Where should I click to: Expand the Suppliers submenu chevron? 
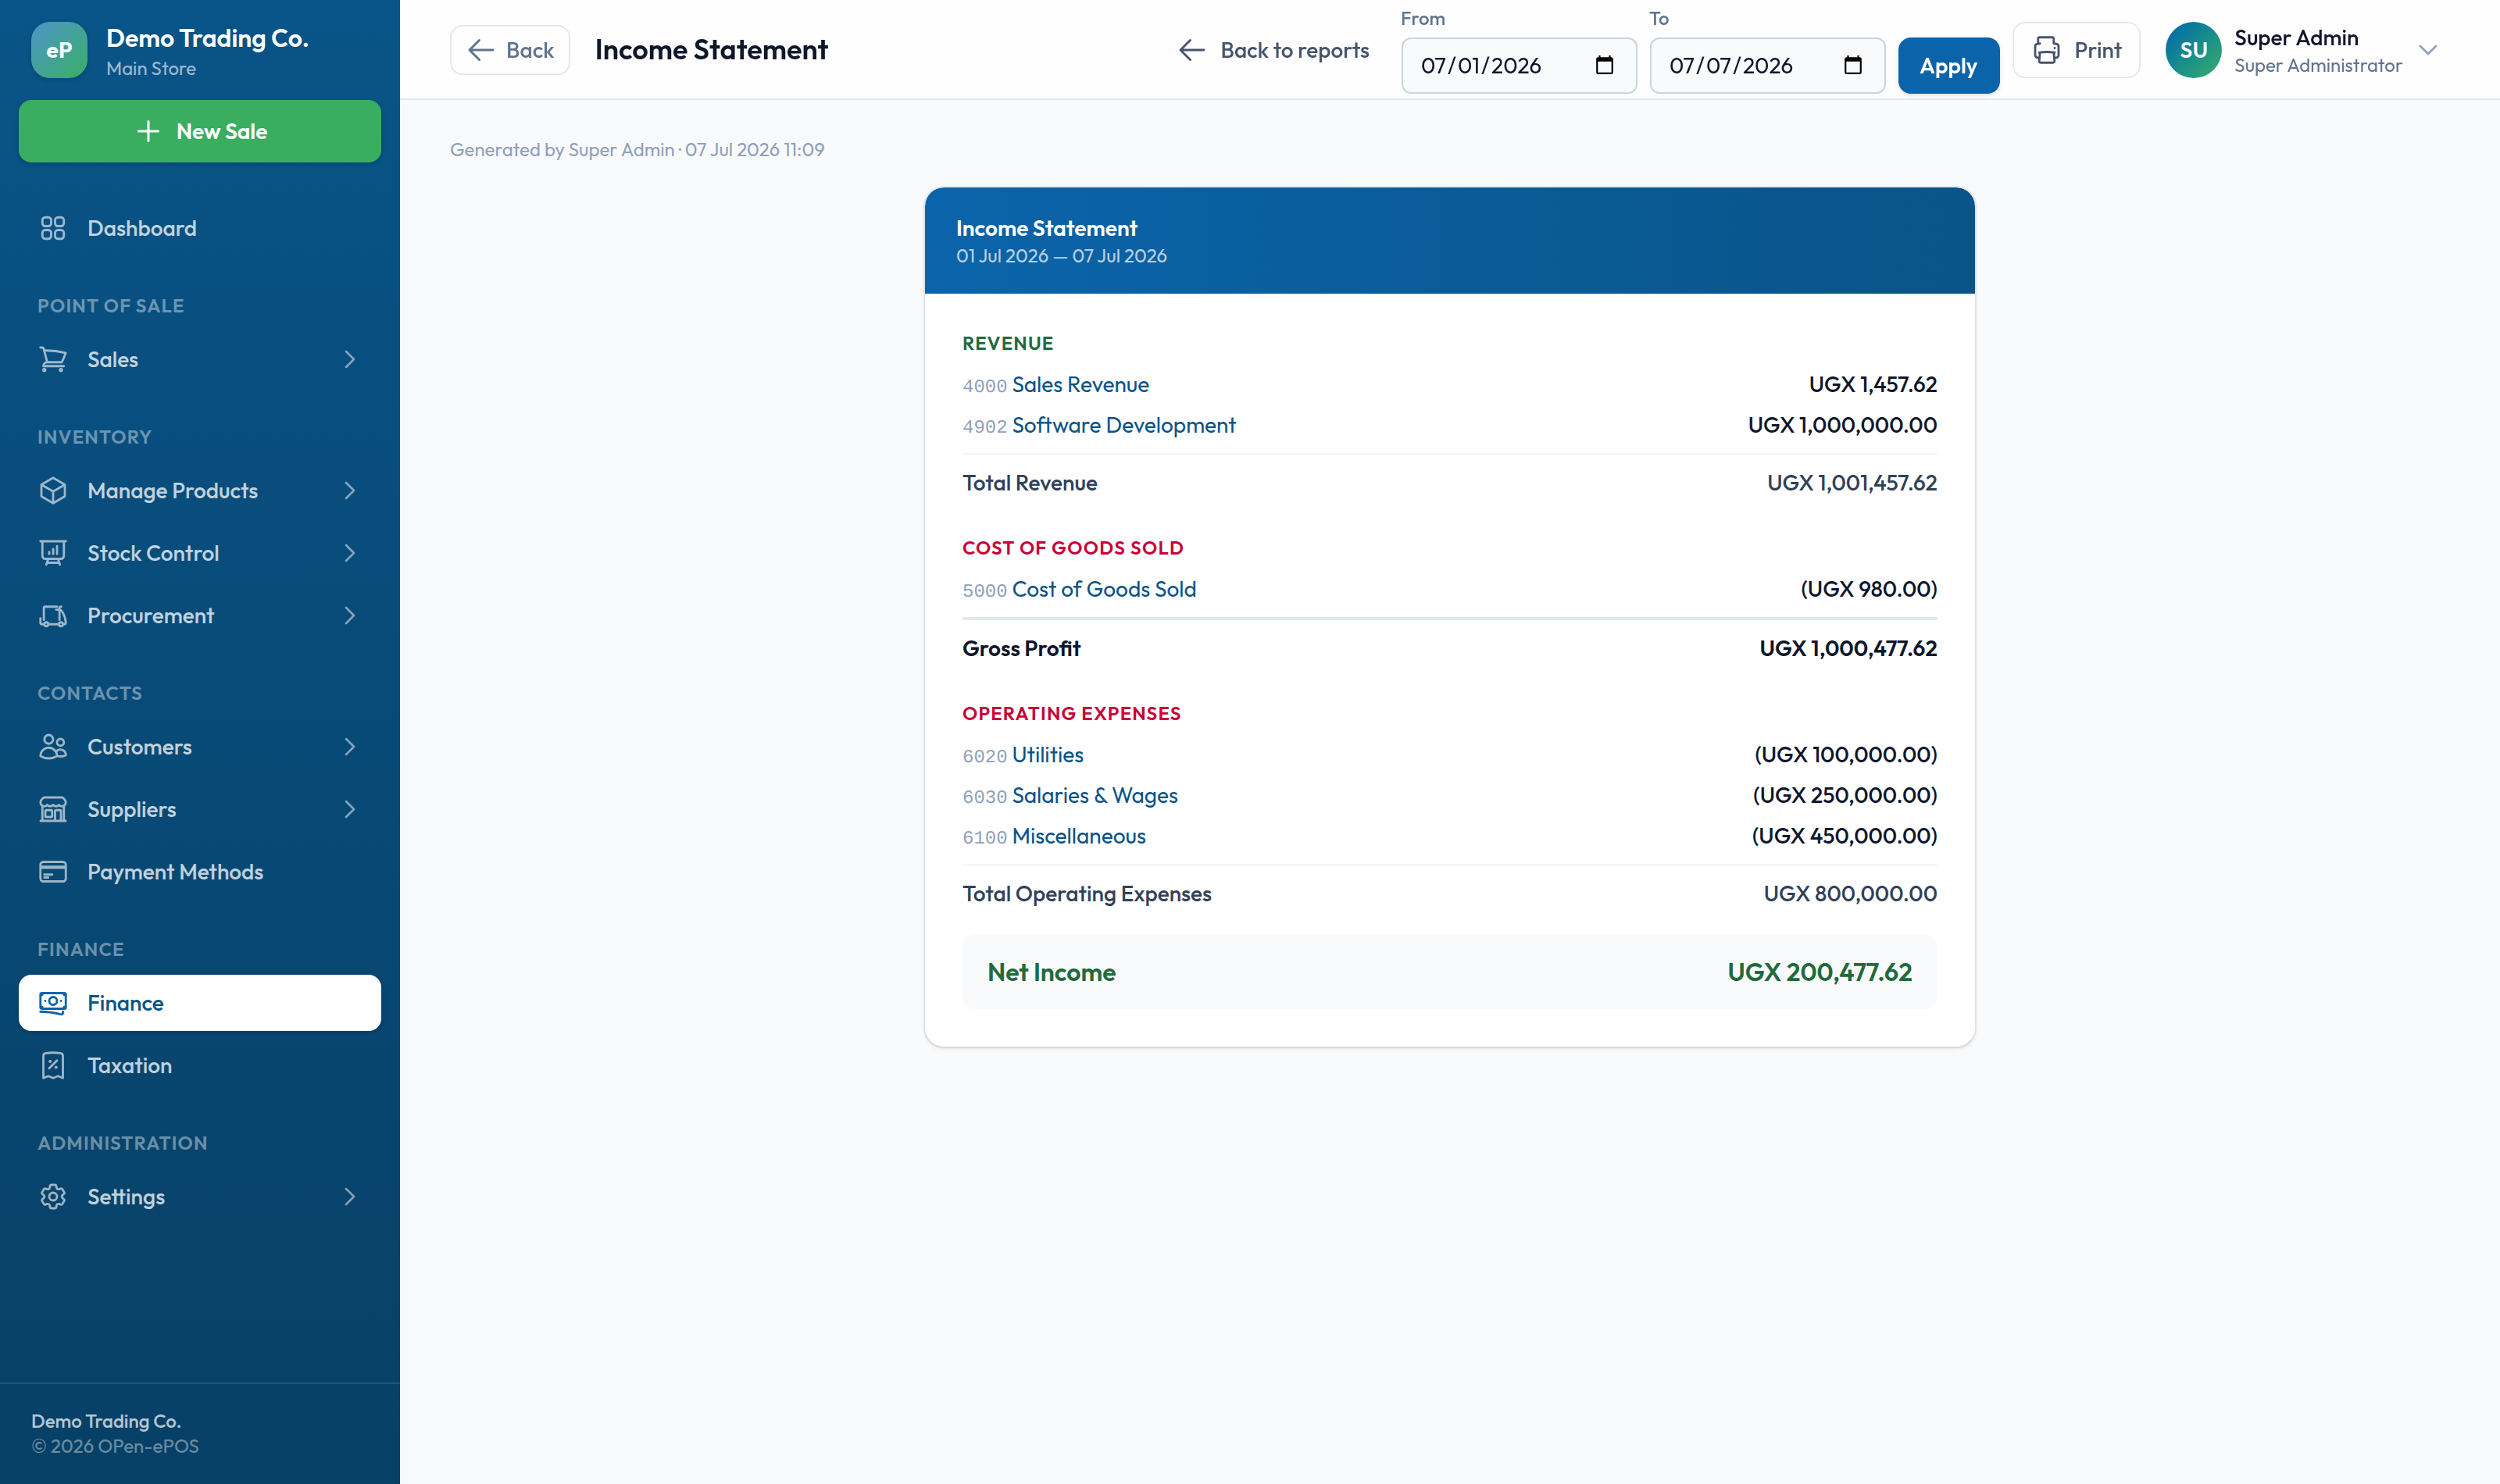point(349,809)
